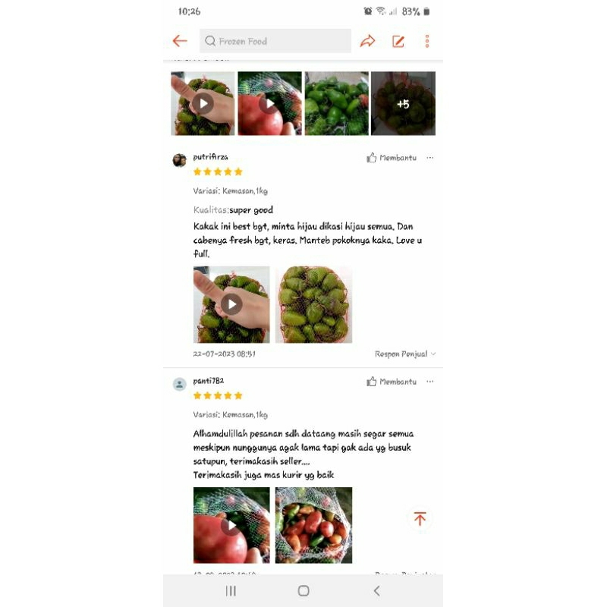
Task: Tap the Android home button
Action: coord(303,591)
